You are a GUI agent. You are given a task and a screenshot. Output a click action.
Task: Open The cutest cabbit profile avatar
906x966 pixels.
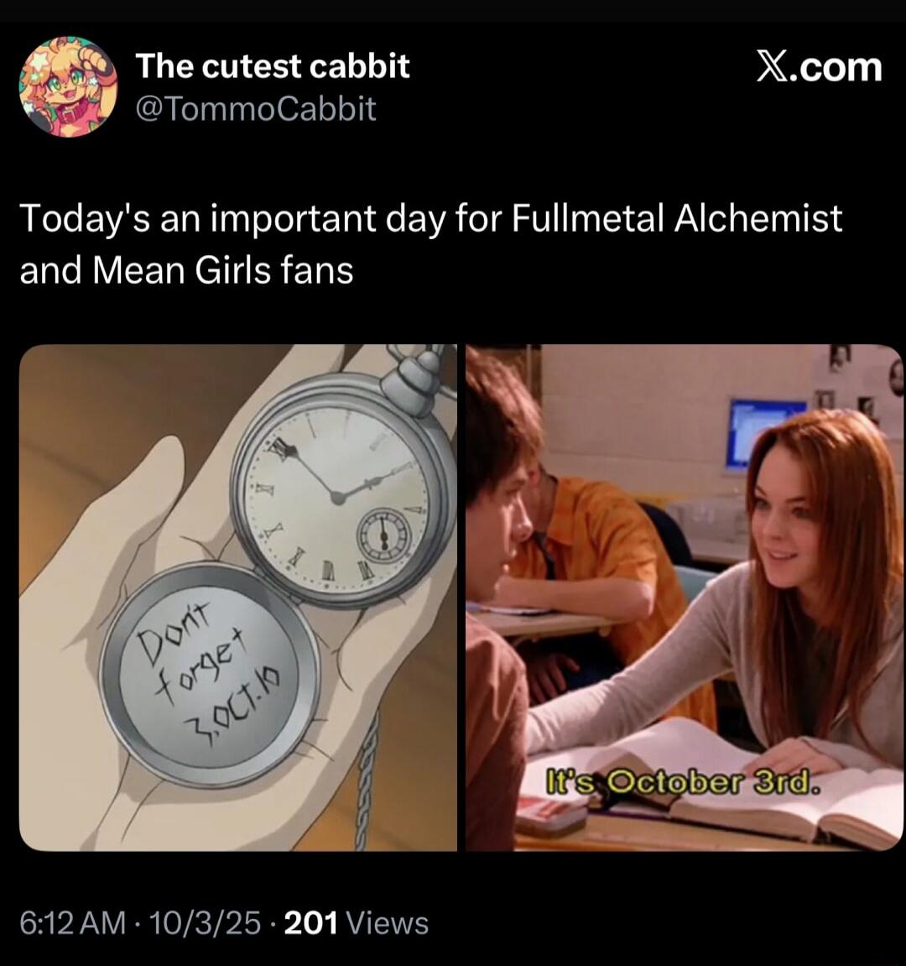tap(68, 86)
